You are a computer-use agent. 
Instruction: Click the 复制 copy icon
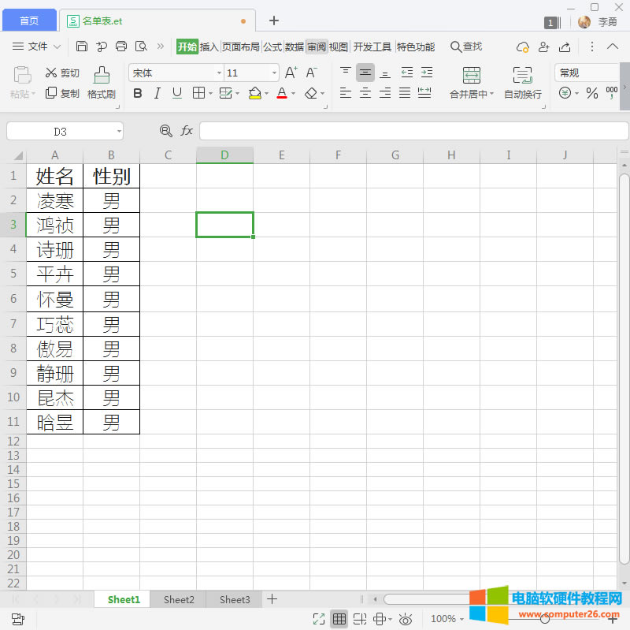64,93
